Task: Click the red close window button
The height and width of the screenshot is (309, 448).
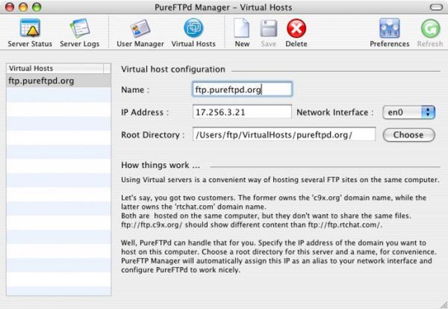Action: point(10,7)
